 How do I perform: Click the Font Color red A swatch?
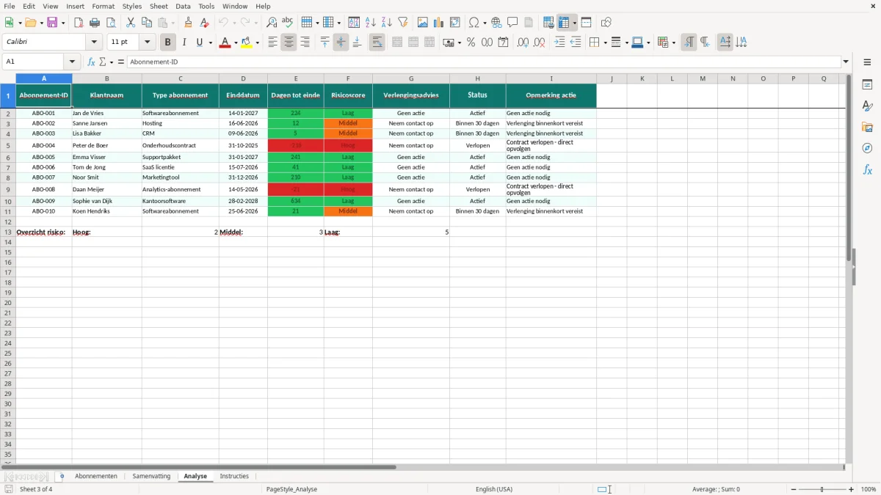point(225,43)
